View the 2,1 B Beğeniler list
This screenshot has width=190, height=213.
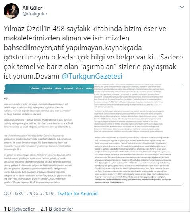click(57, 209)
